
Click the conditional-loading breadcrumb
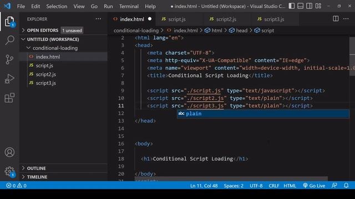click(136, 30)
